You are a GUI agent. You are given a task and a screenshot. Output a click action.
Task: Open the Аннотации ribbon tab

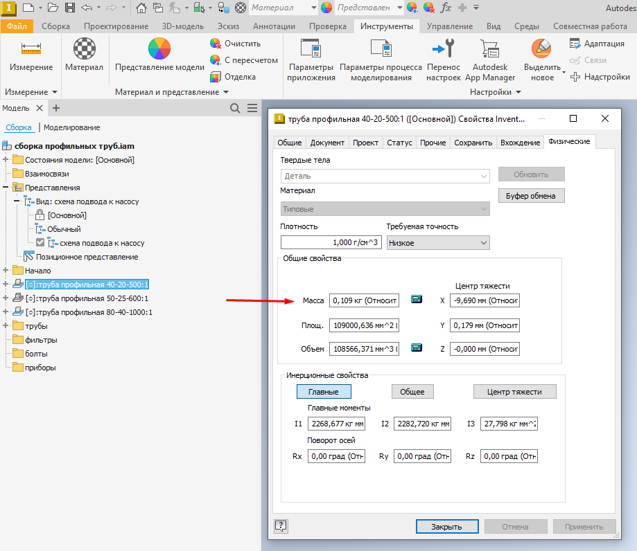click(x=274, y=26)
